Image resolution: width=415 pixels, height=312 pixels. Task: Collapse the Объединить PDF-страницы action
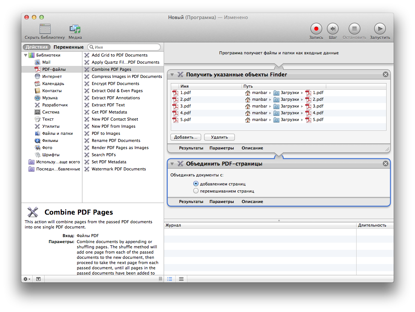[x=172, y=163]
